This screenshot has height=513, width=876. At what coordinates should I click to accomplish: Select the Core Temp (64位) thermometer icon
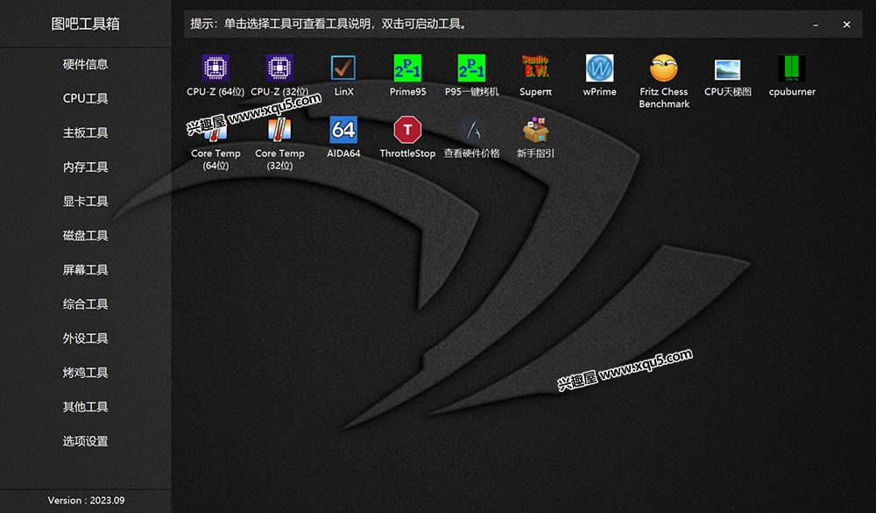pyautogui.click(x=215, y=130)
